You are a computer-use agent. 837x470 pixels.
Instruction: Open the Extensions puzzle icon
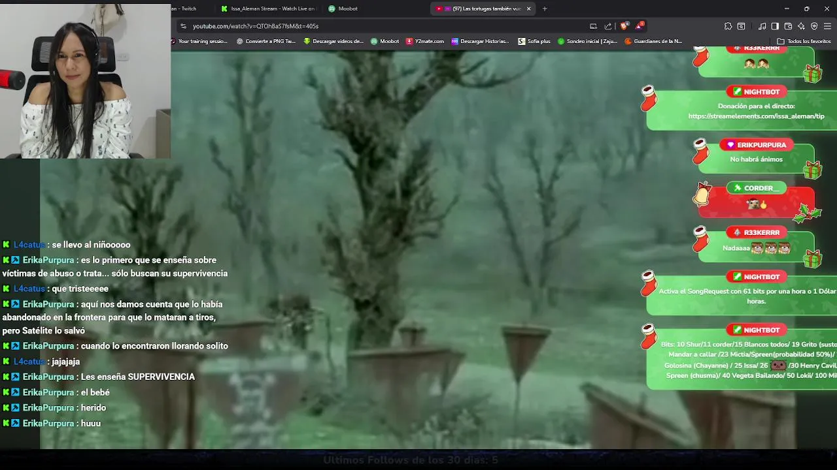tap(728, 26)
